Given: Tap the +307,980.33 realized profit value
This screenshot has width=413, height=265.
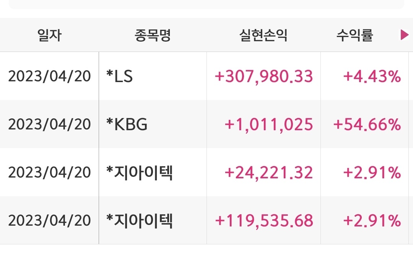Looking at the screenshot, I should pos(264,76).
